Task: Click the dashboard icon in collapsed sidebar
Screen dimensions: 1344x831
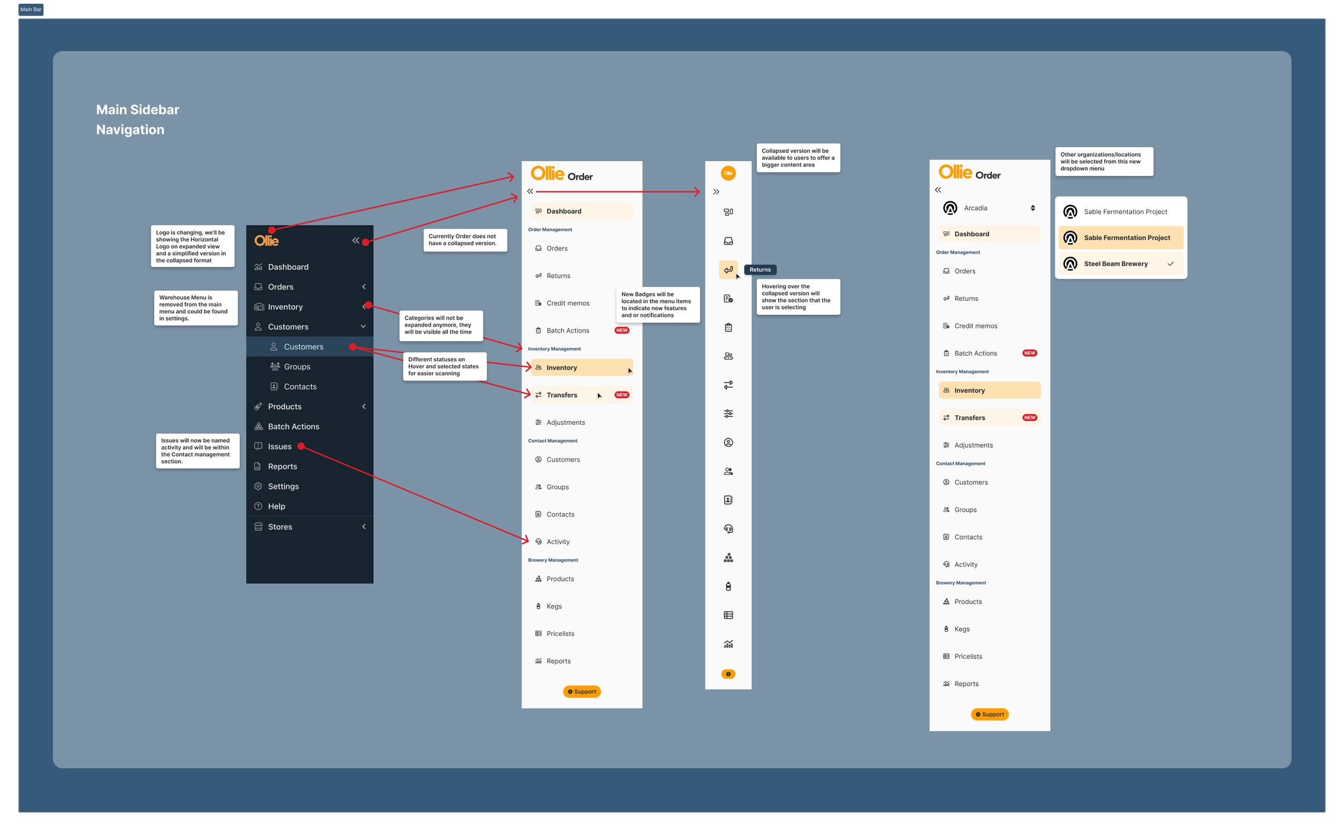Action: click(728, 212)
